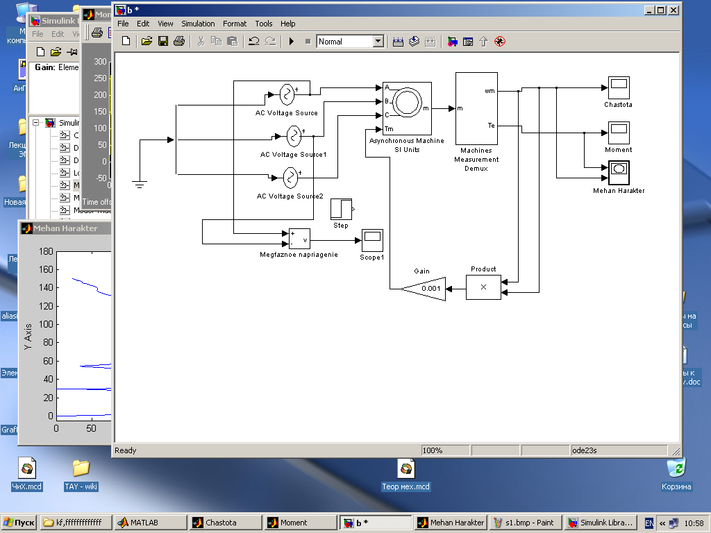Select the AC Voltage Source1 block
The height and width of the screenshot is (533, 711).
point(294,135)
